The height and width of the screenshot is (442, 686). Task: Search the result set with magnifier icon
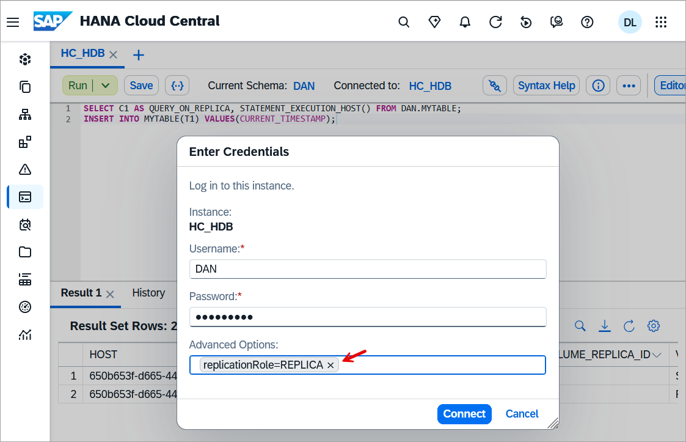580,326
